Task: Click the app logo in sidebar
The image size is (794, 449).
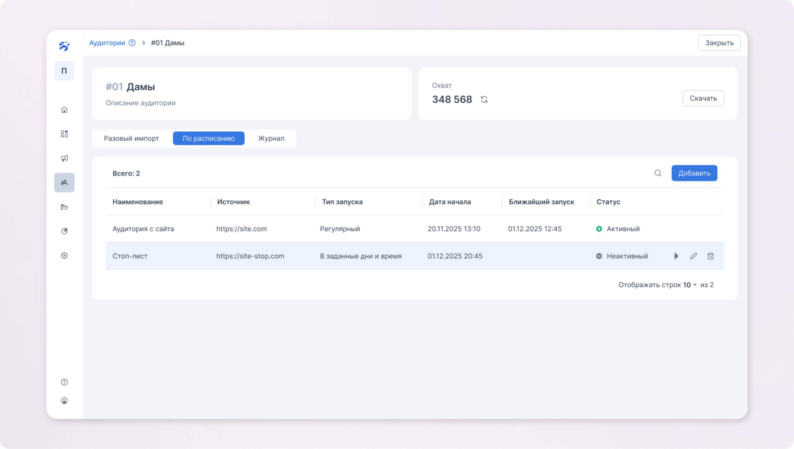Action: click(64, 46)
